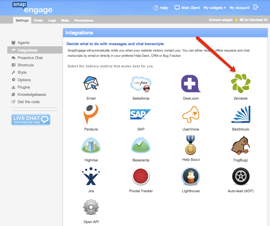Click the logout icon in header

[x=256, y=7]
